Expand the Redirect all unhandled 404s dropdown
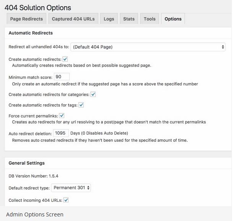 [x=148, y=47]
